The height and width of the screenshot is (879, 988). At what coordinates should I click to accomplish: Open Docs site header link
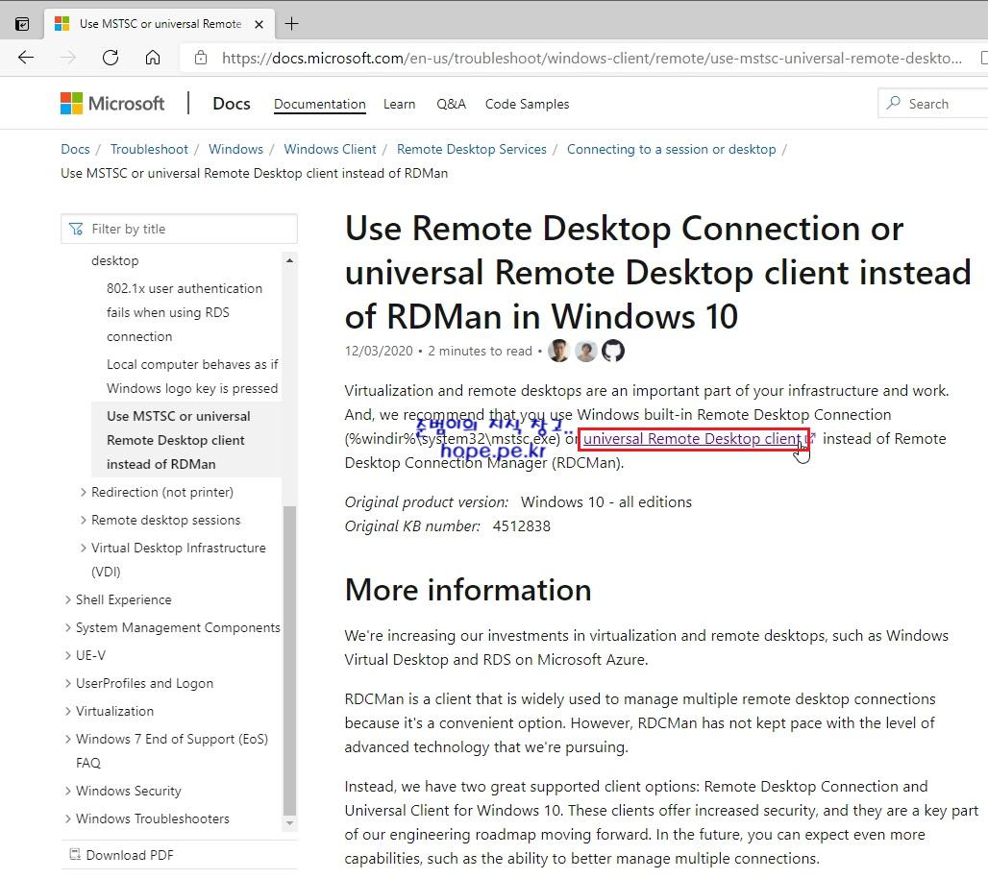tap(232, 103)
